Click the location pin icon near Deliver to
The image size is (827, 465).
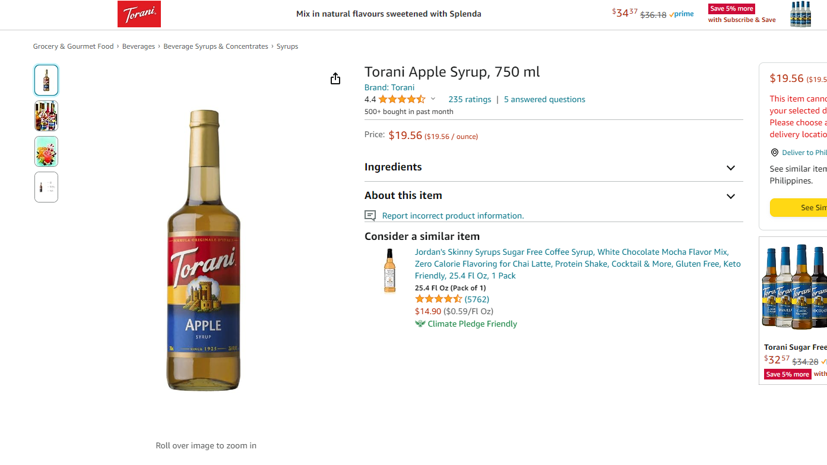tap(774, 153)
